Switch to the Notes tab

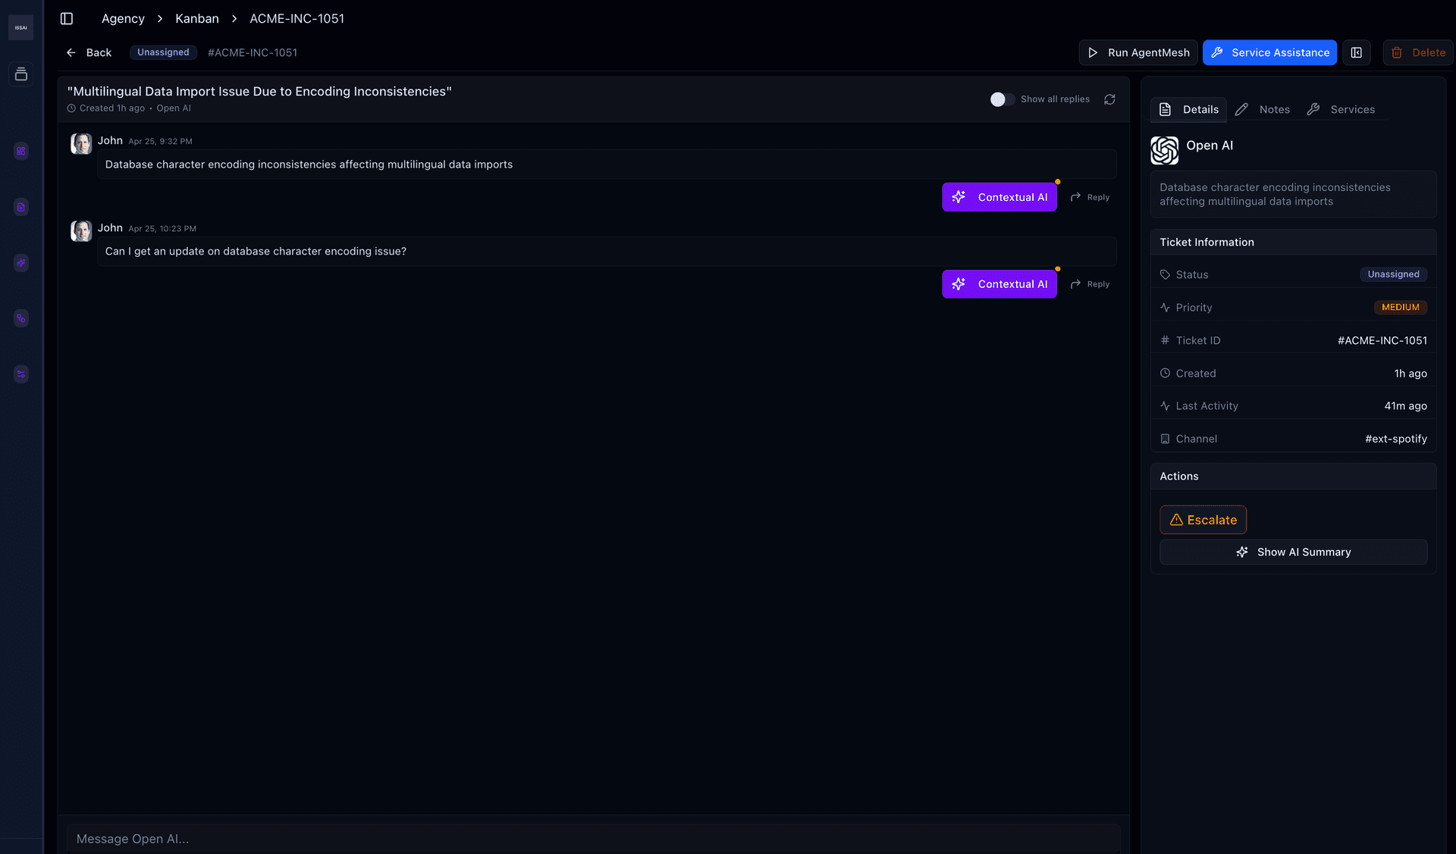point(1263,109)
